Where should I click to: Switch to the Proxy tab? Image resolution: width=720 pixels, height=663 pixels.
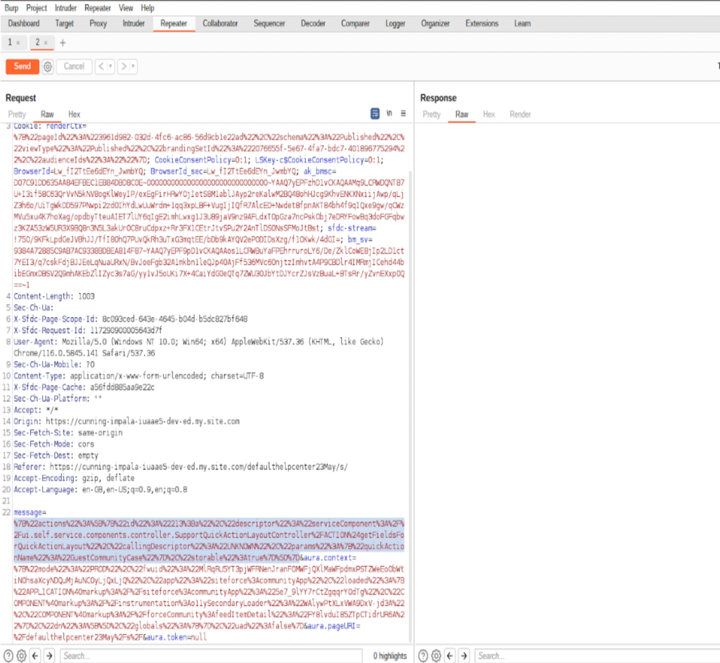[98, 23]
